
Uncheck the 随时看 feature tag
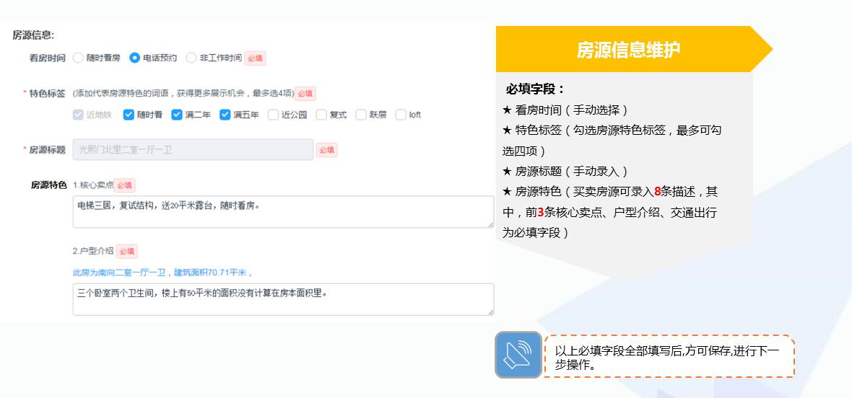coord(129,115)
